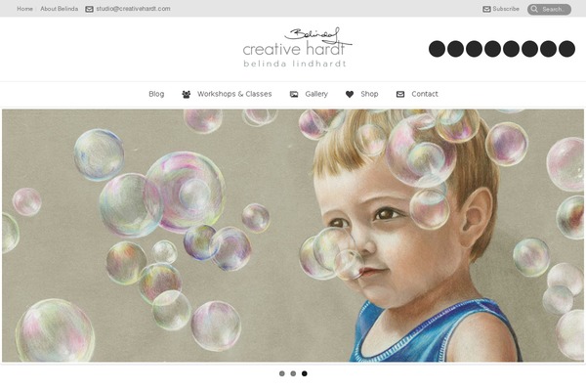Click the Home link in the top bar
This screenshot has width=586, height=391.
24,9
